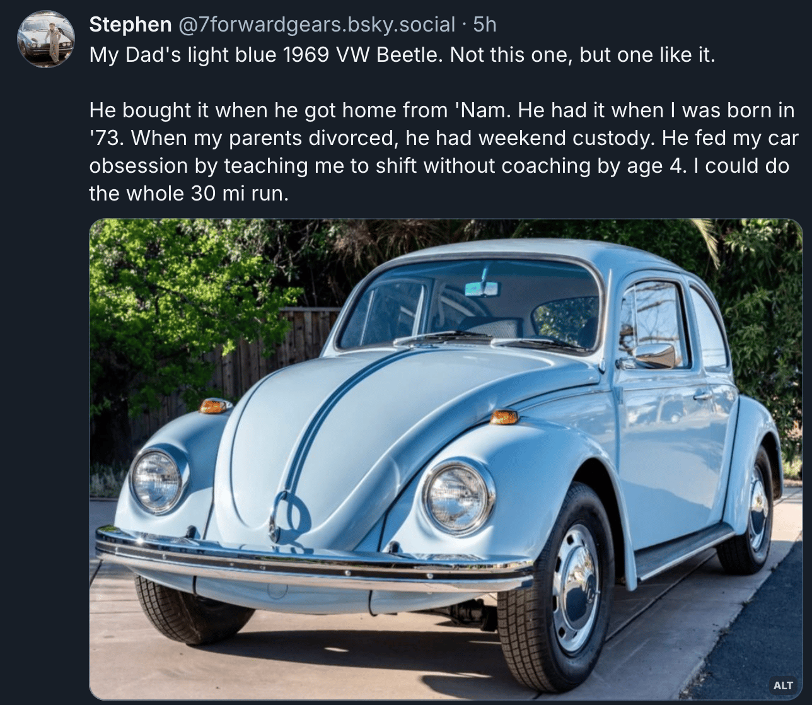Image resolution: width=812 pixels, height=705 pixels.
Task: Click the chrome side mirror on door
Action: pos(653,356)
